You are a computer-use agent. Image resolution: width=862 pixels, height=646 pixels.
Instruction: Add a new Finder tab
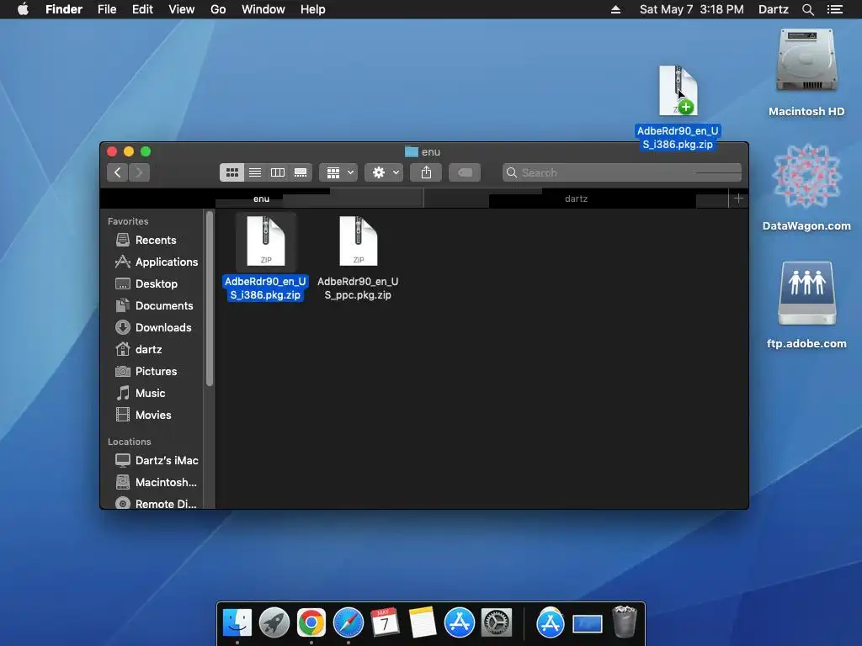coord(738,199)
